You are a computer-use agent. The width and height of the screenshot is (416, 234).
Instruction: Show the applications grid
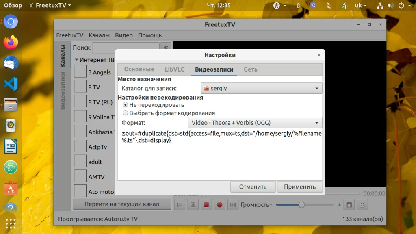pos(11,224)
